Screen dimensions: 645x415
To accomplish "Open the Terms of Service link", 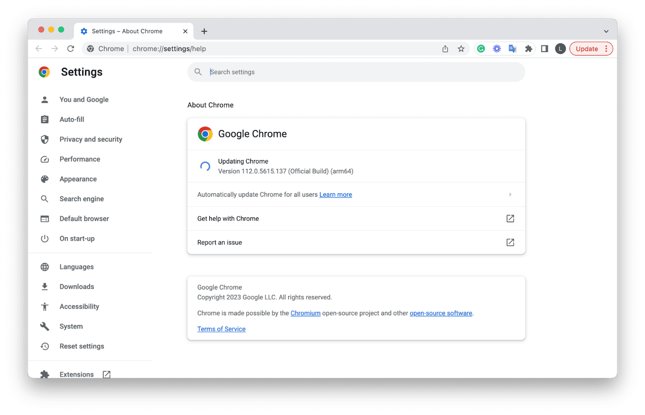I will 221,329.
